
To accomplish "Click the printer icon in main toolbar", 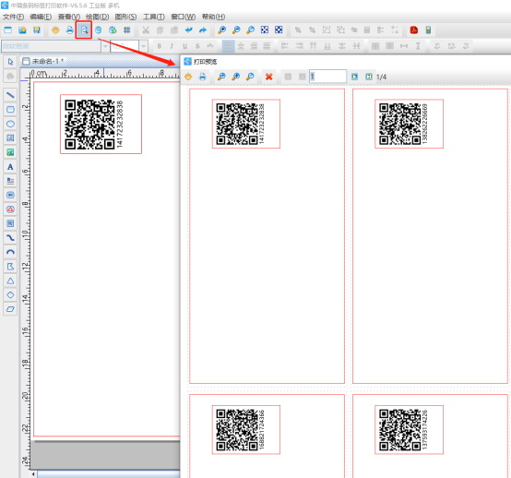I will tap(70, 30).
